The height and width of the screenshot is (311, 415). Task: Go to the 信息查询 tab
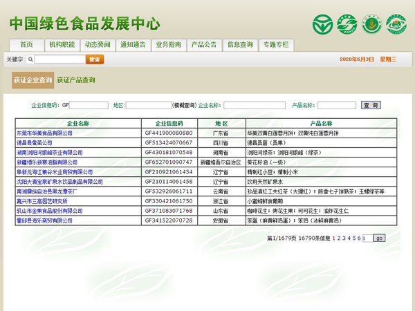point(240,44)
